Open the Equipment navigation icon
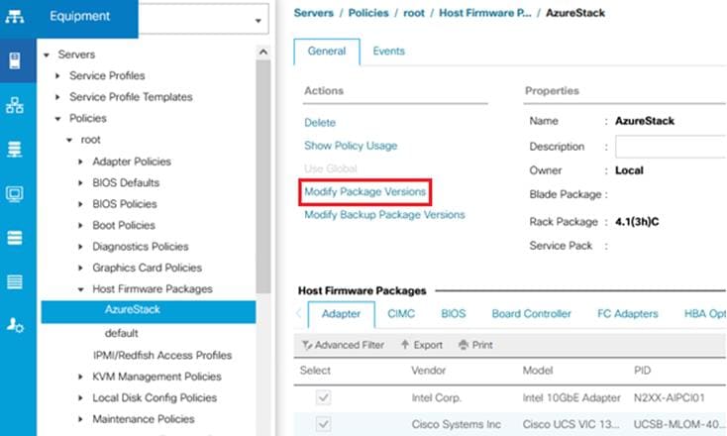The image size is (727, 436). [x=15, y=17]
